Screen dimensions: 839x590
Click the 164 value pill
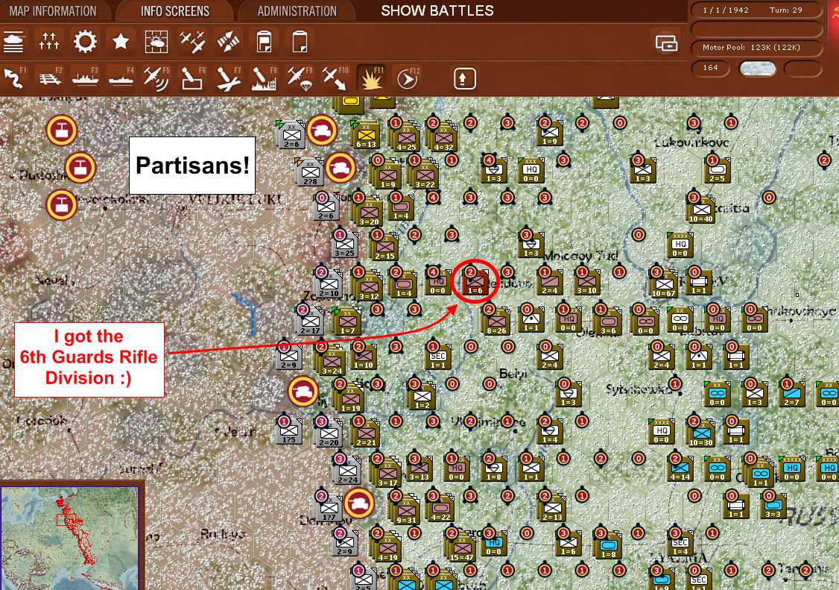pyautogui.click(x=711, y=68)
